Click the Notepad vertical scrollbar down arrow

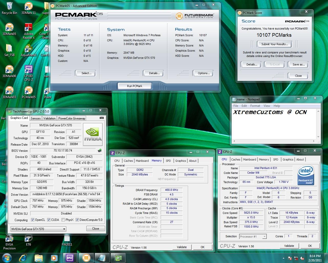click(318, 137)
